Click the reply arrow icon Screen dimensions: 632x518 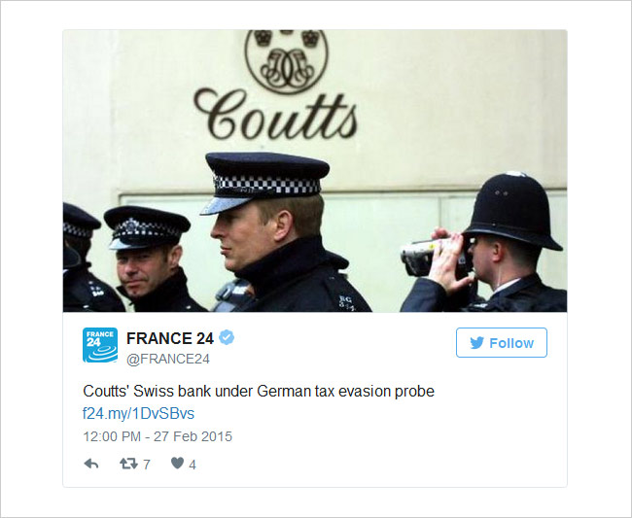click(91, 464)
